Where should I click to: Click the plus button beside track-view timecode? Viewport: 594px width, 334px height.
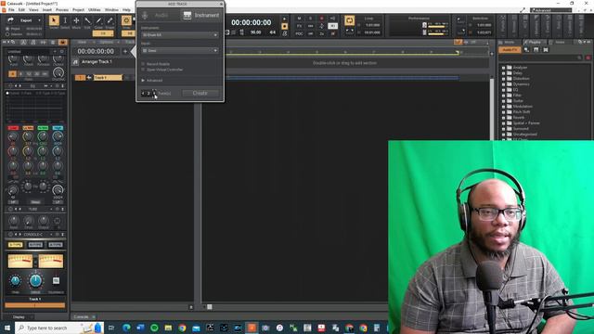[125, 51]
